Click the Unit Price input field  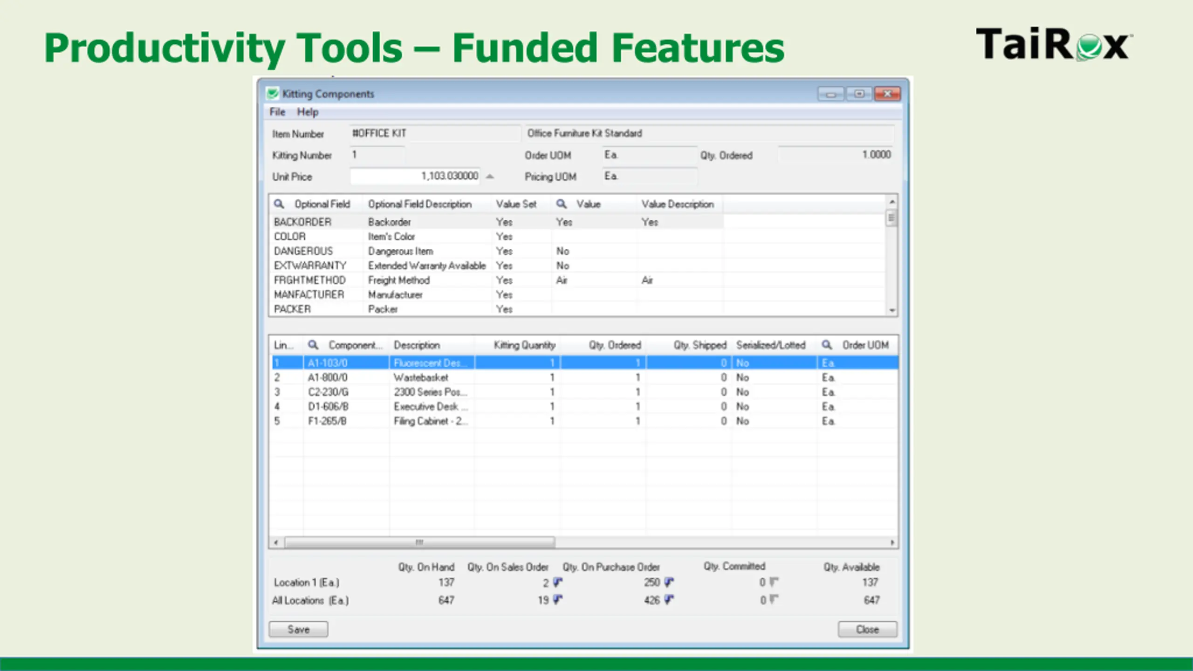(415, 176)
